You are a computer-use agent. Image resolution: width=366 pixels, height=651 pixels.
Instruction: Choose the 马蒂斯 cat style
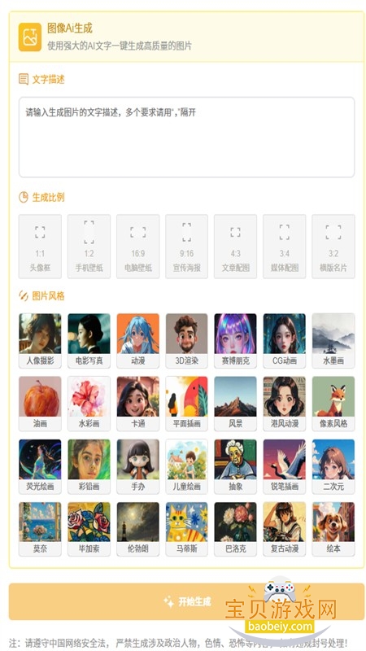pos(187,529)
